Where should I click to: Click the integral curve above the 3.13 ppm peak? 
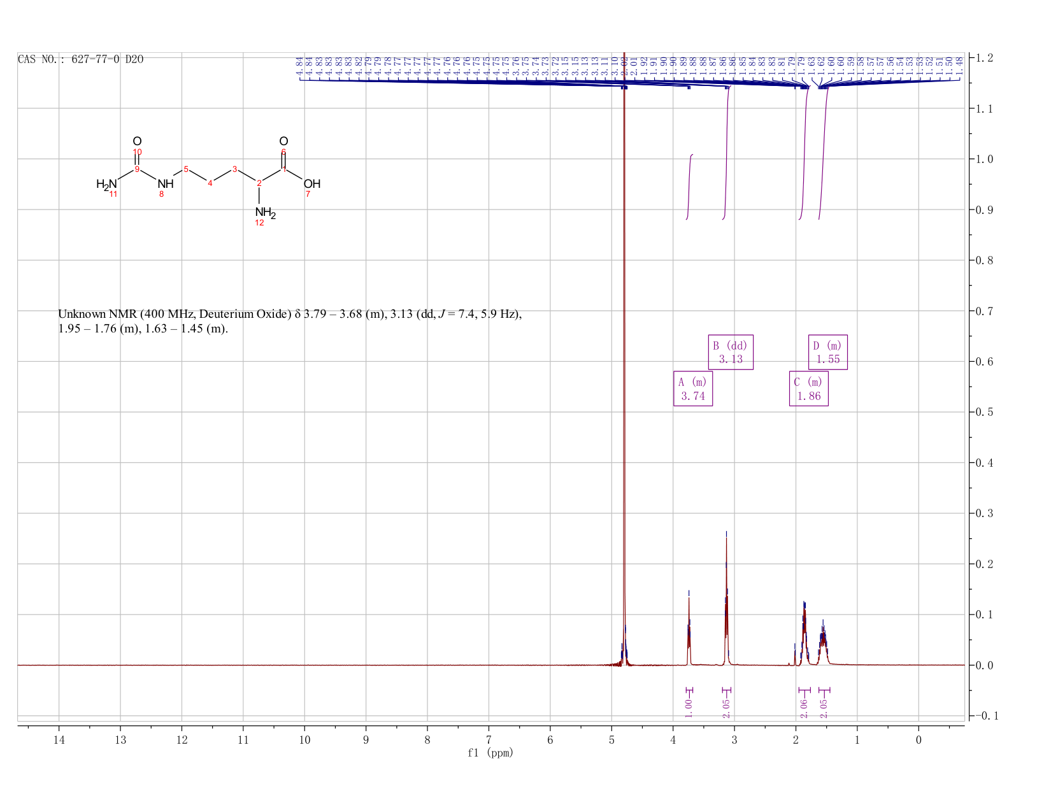point(726,153)
